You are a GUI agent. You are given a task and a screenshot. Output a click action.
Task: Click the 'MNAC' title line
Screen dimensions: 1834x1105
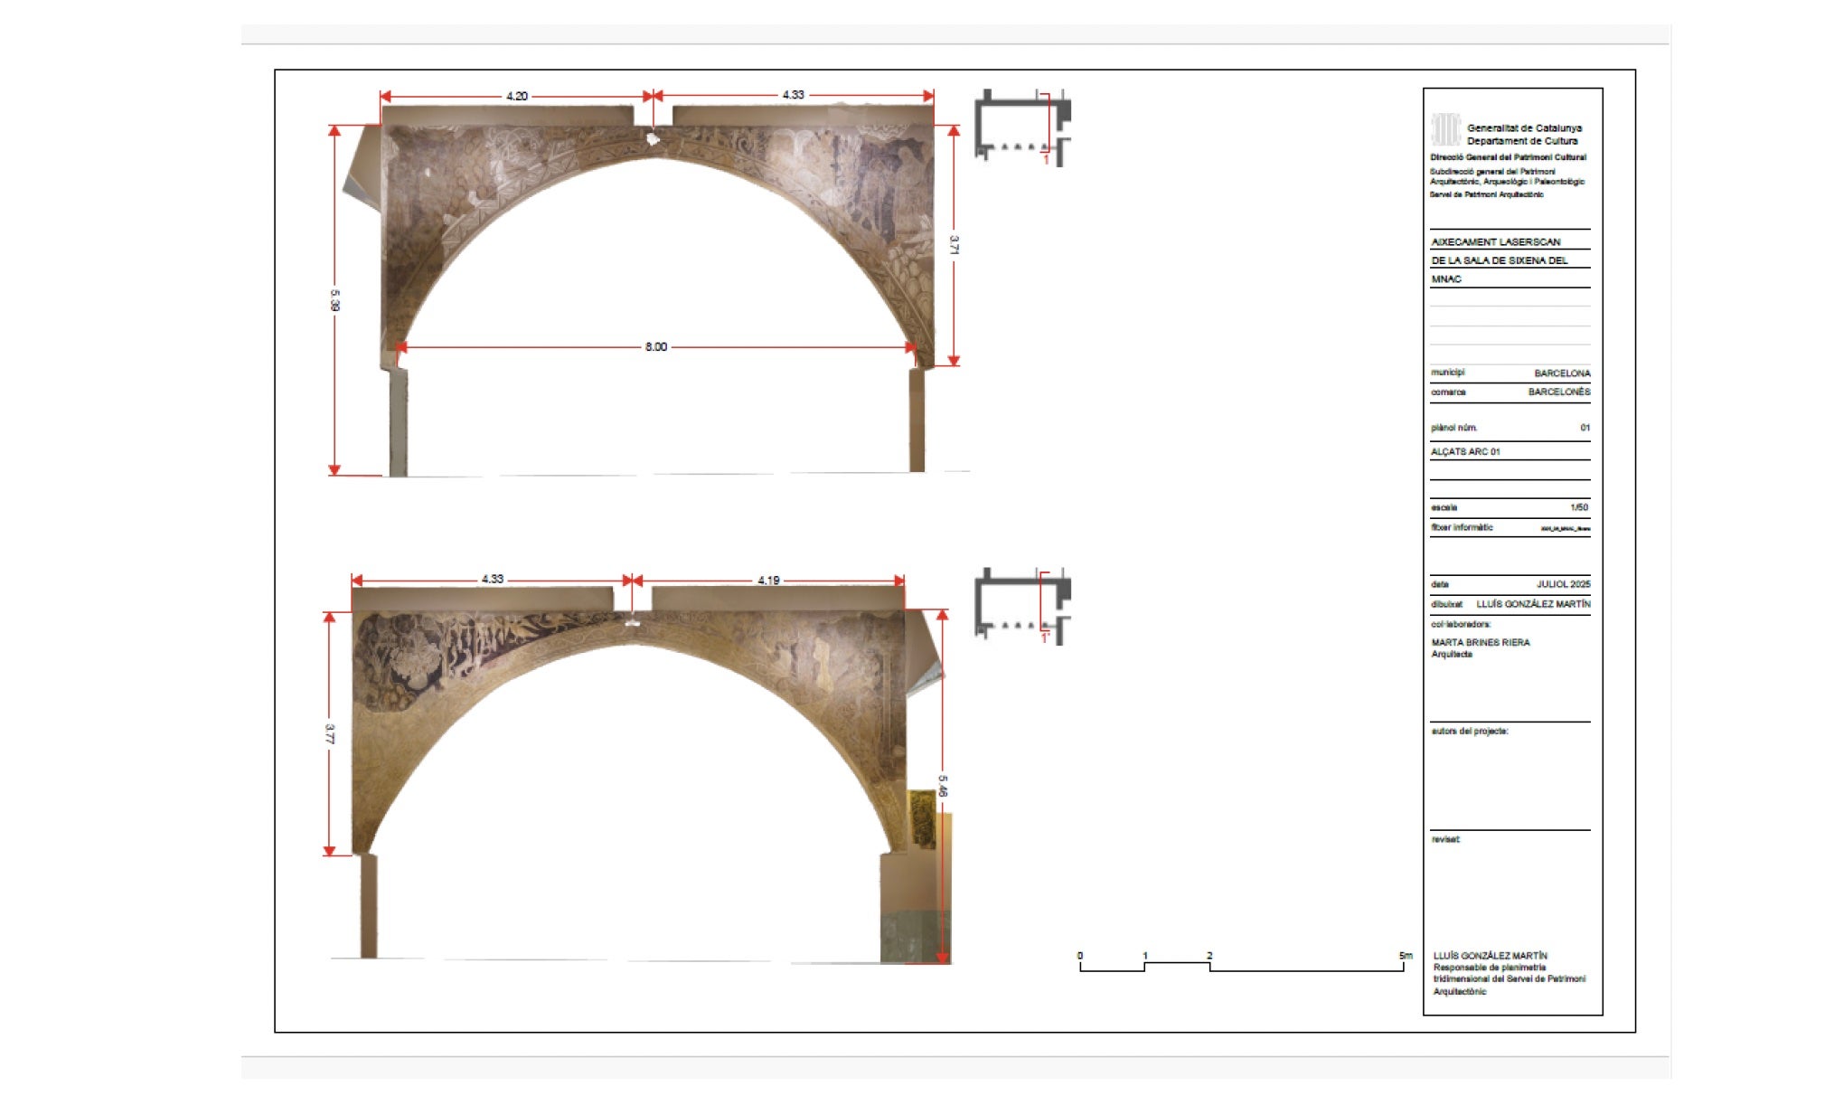[1446, 279]
